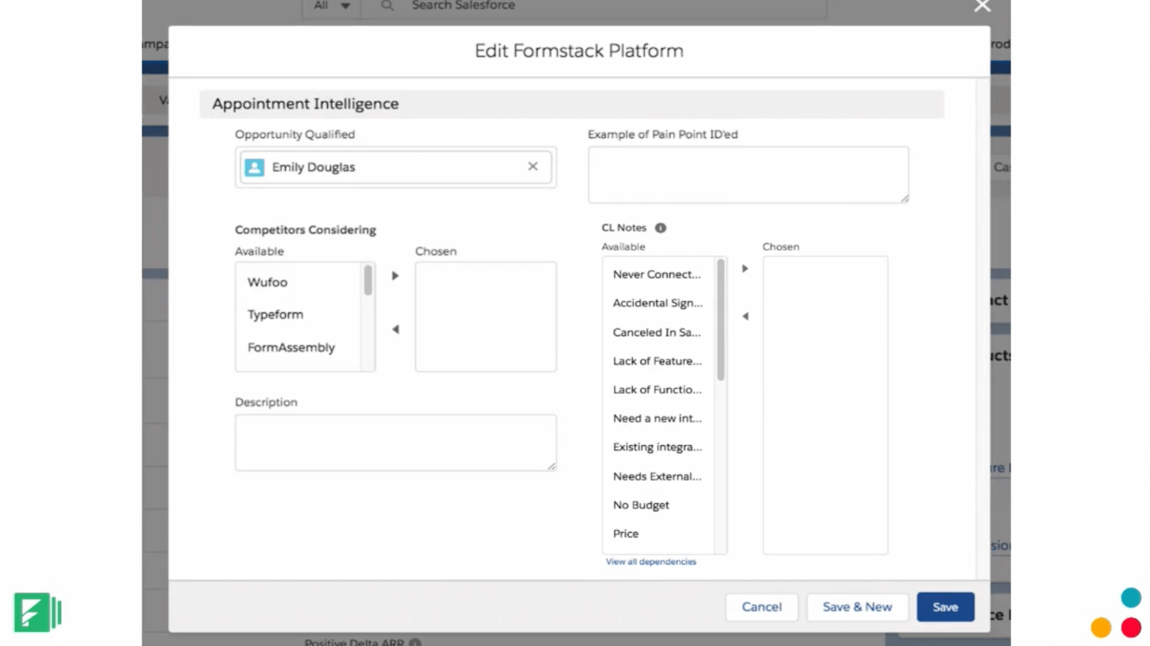Open View all dependencies link

tap(650, 561)
